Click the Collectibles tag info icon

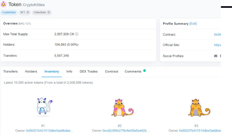(x=49, y=12)
